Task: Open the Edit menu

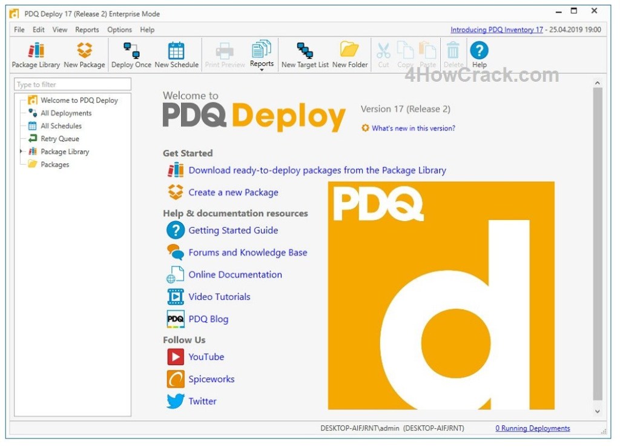Action: click(38, 30)
